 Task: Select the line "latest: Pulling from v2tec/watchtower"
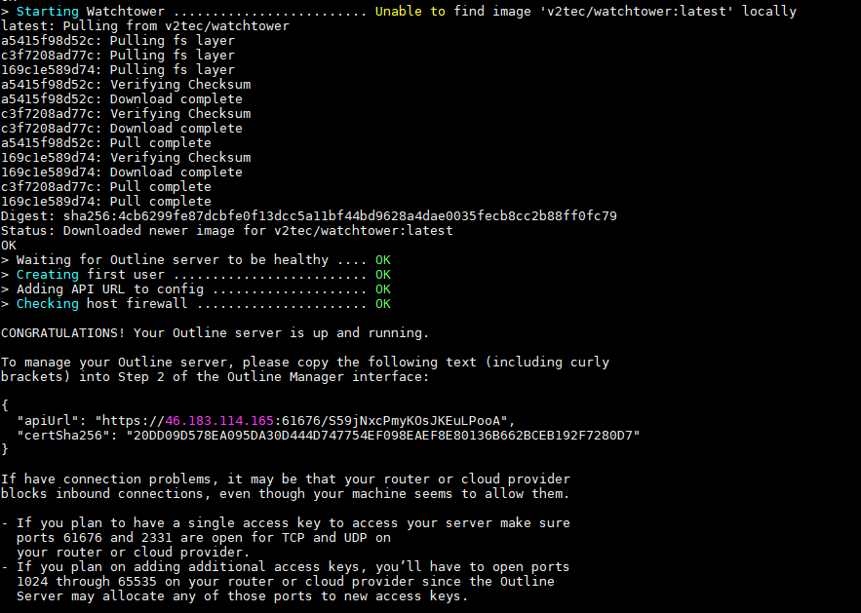[145, 26]
